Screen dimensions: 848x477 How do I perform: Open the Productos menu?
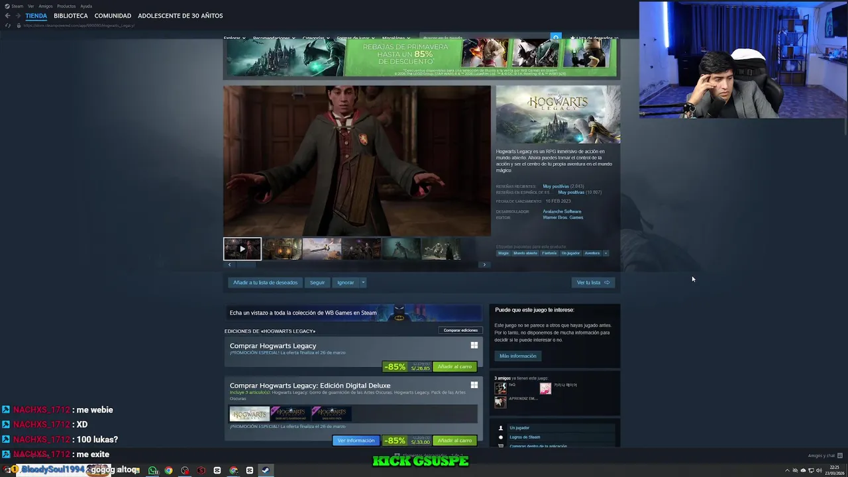click(66, 6)
